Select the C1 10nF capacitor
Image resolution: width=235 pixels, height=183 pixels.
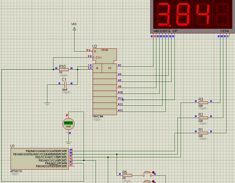coord(65,83)
